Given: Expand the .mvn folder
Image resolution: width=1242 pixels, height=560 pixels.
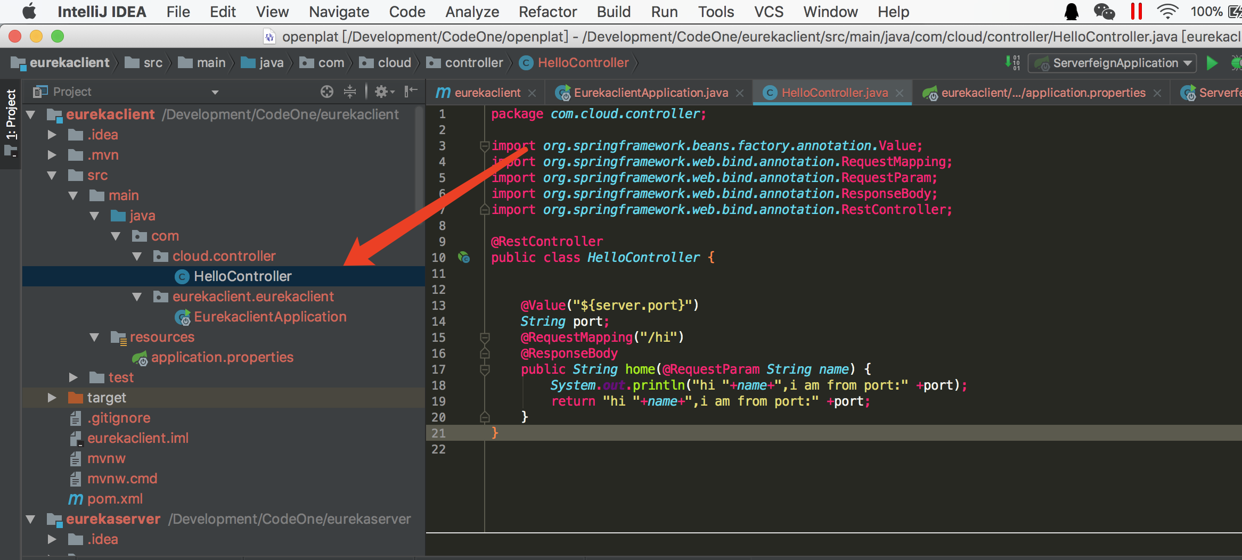Looking at the screenshot, I should pos(52,155).
